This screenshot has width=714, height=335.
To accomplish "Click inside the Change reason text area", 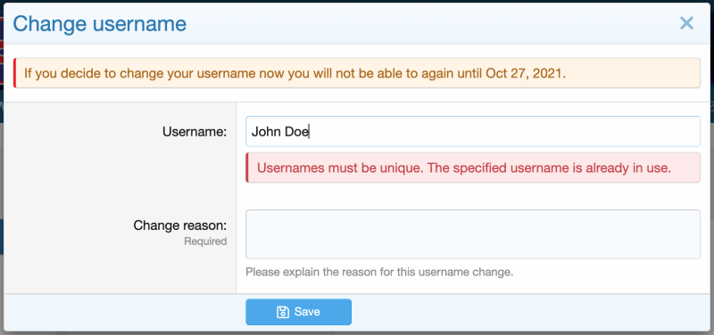I will [x=473, y=234].
